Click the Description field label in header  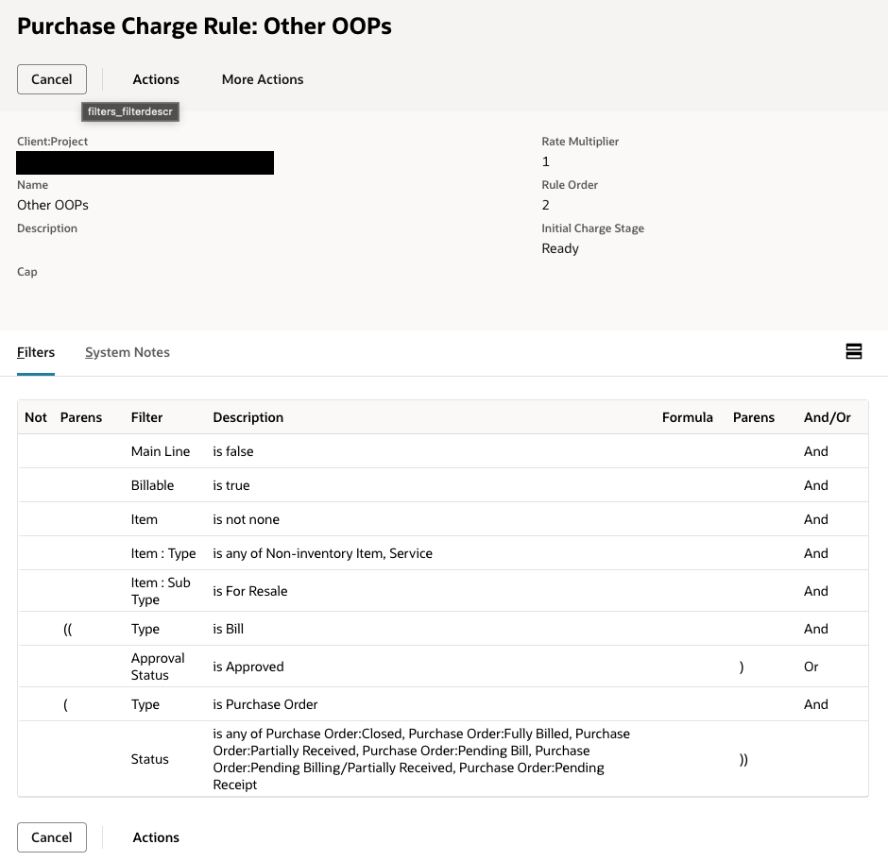click(x=47, y=228)
